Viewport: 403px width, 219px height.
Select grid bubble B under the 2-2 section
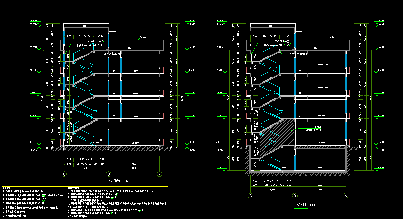click(x=295, y=196)
